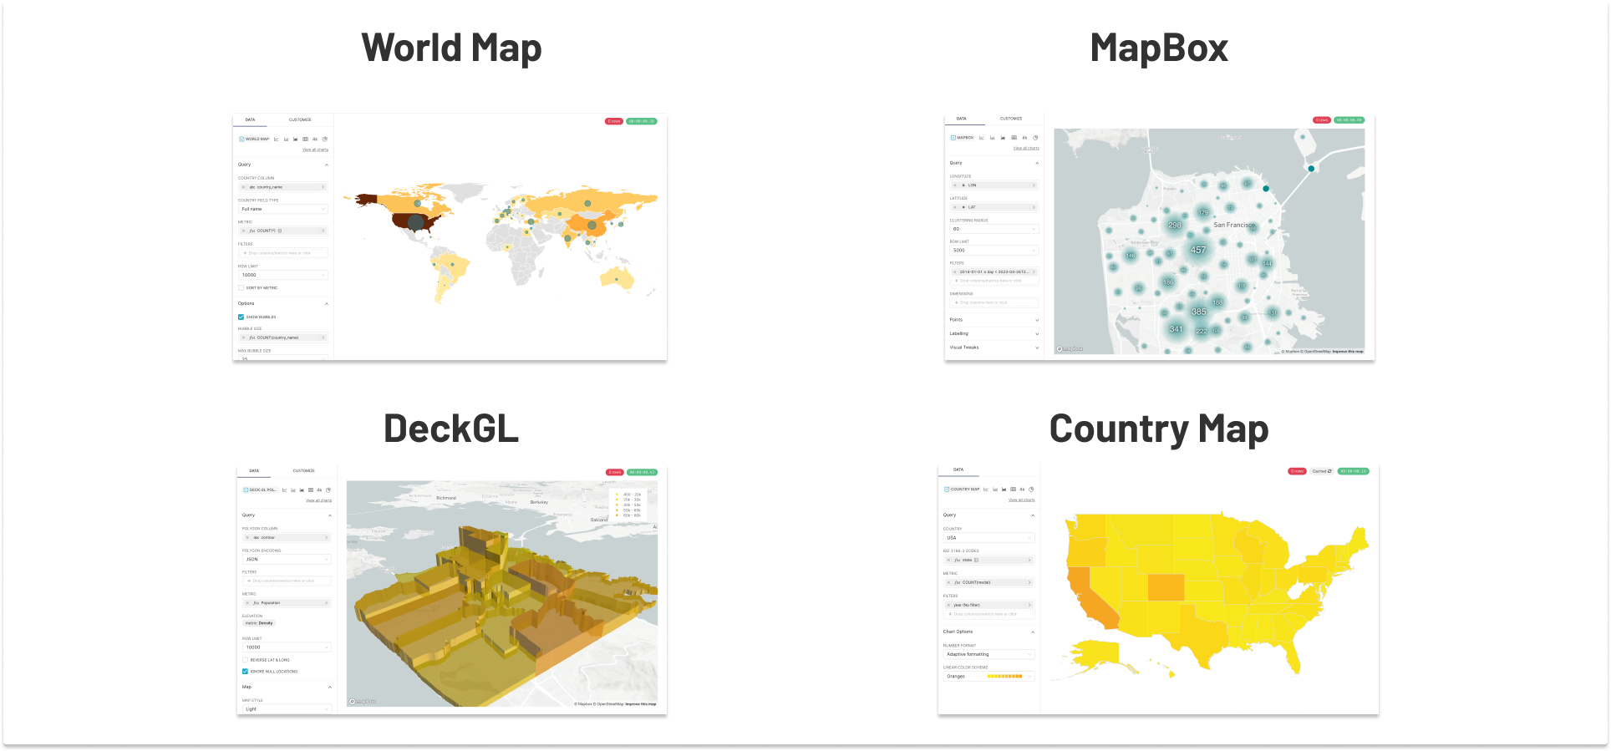Click Improve this map link on MapBox map
The image size is (1611, 751).
click(x=1348, y=352)
